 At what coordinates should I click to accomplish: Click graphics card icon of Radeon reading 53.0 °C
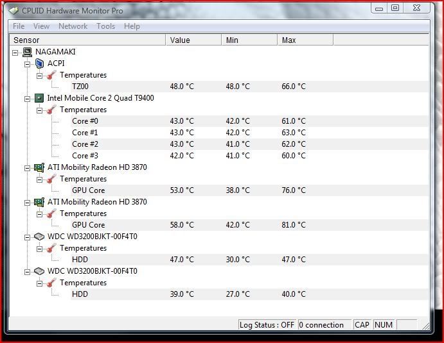click(39, 167)
